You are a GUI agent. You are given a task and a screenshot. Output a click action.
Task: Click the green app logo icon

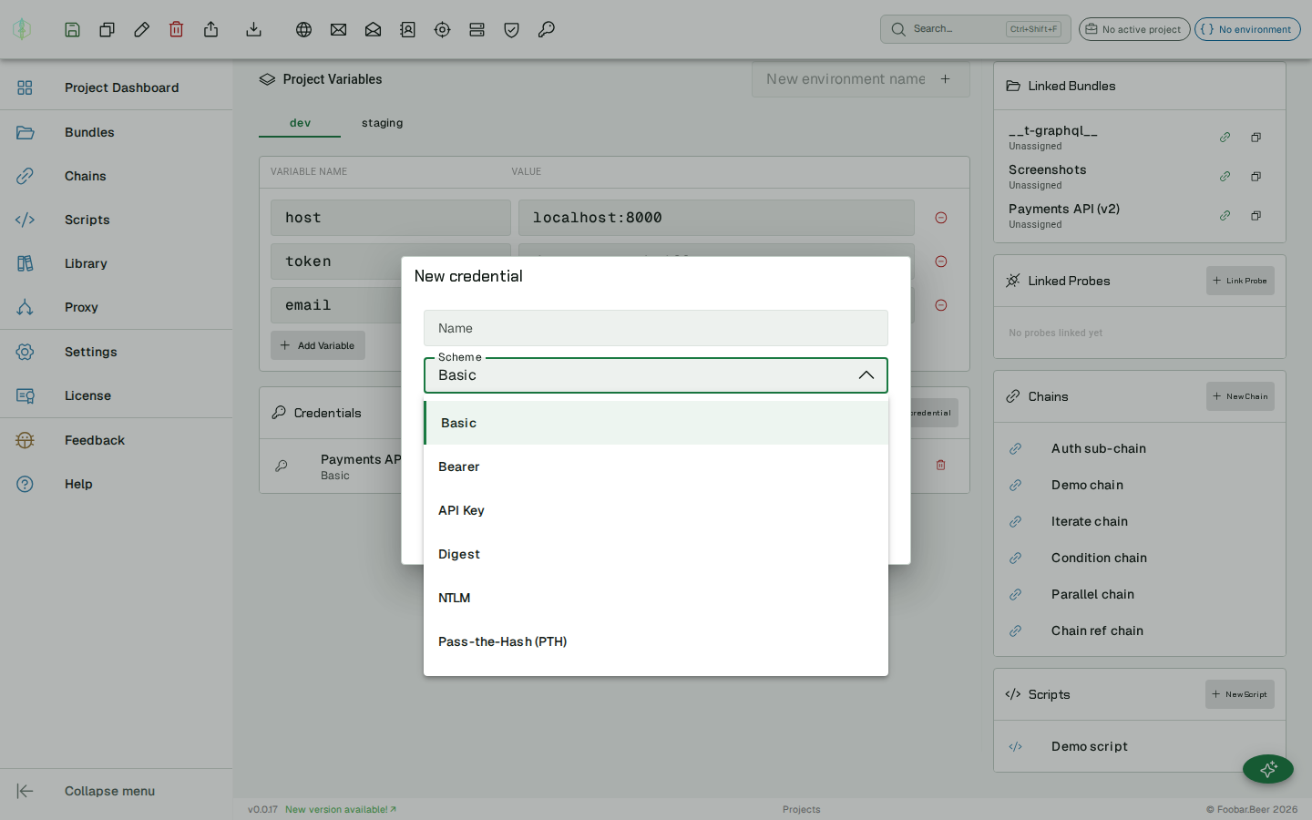click(x=22, y=29)
